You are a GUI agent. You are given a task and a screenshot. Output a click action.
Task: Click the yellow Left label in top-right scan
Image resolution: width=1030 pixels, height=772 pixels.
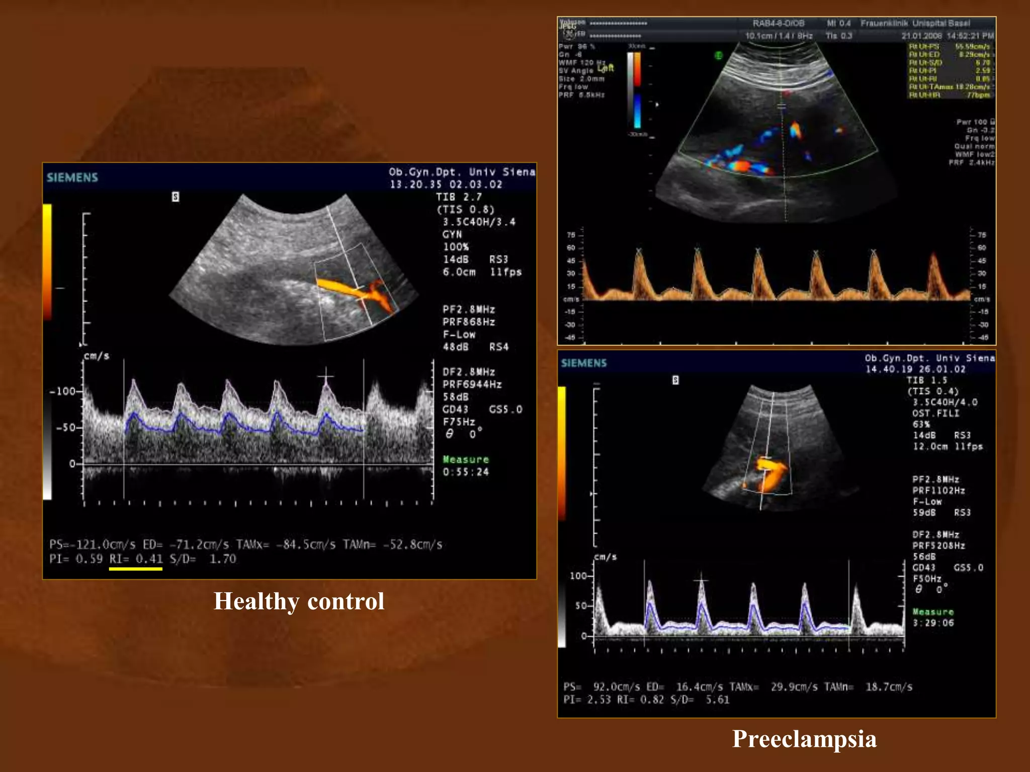[x=606, y=68]
